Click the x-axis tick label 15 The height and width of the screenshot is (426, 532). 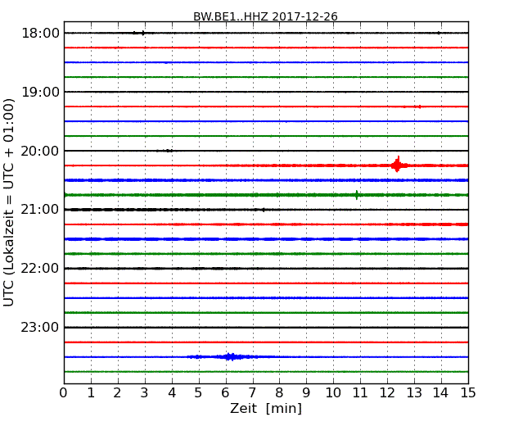click(468, 393)
